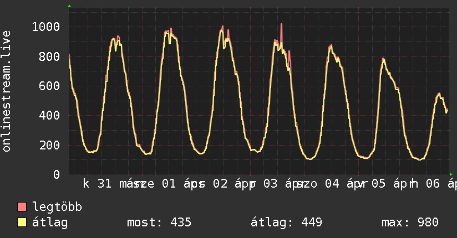Click the 800 y-axis label
This screenshot has height=238, width=457.
[49, 56]
